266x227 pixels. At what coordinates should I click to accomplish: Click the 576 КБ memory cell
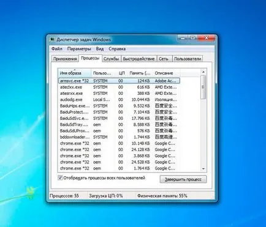[143, 131]
